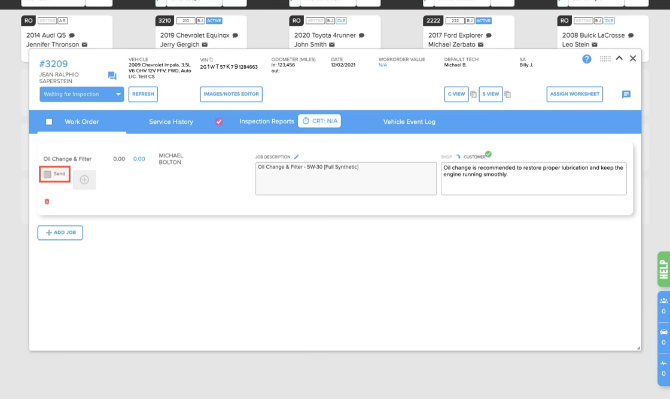
Task: Click the REFRESH button
Action: pos(143,94)
